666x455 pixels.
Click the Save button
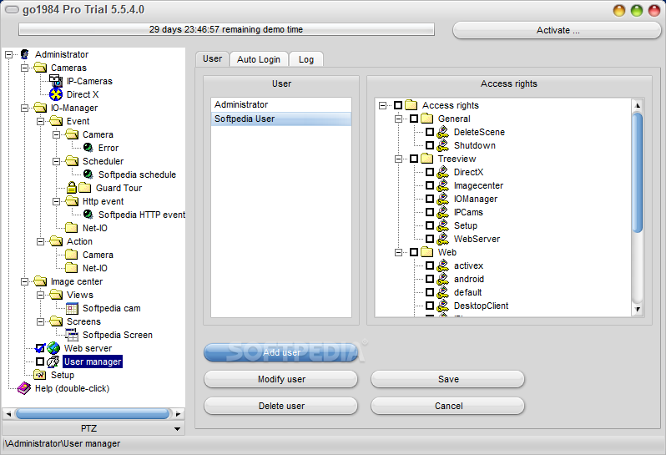447,379
